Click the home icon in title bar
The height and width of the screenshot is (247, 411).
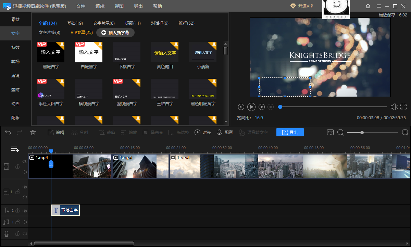pyautogui.click(x=368, y=6)
